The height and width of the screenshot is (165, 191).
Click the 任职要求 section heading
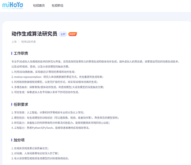click(21, 104)
